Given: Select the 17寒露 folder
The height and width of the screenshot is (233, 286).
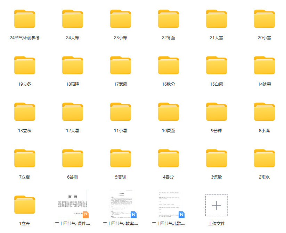Looking at the screenshot, I should [121, 66].
